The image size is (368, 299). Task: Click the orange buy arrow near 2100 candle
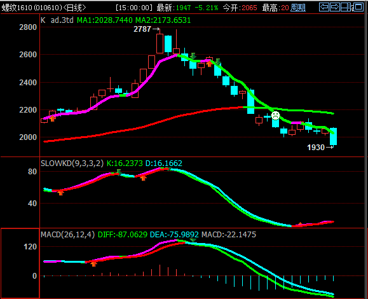pos(52,118)
